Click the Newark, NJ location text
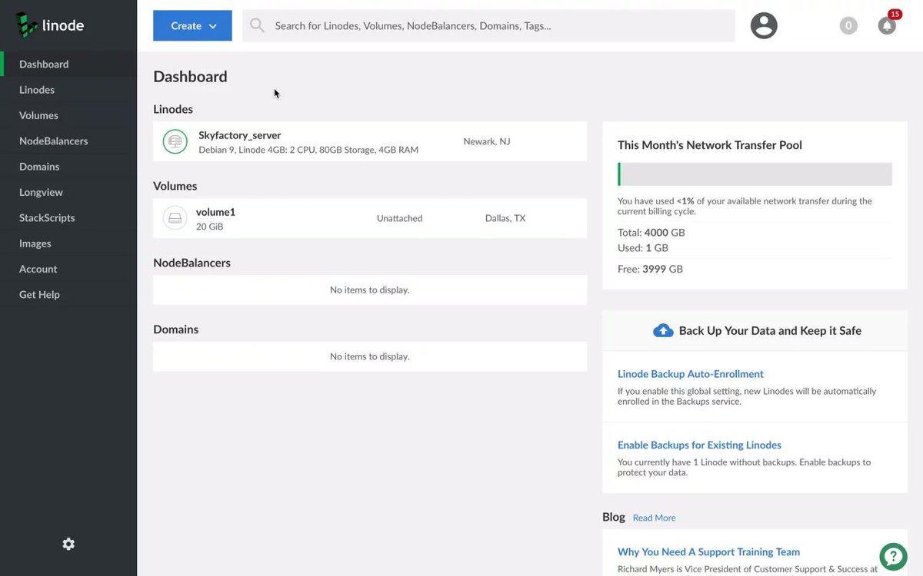This screenshot has width=923, height=576. tap(487, 141)
